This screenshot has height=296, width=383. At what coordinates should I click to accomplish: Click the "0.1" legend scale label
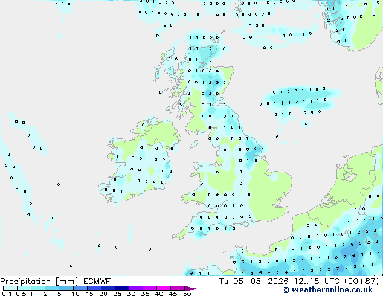[x=7, y=294]
